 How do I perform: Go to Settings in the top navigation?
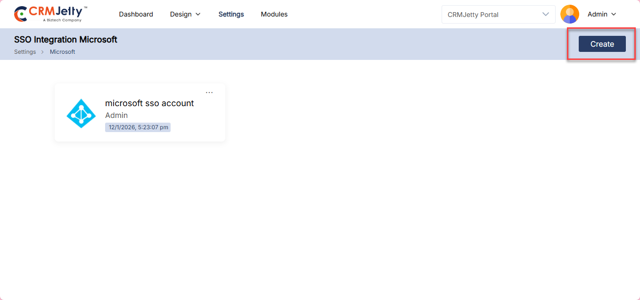click(x=231, y=14)
